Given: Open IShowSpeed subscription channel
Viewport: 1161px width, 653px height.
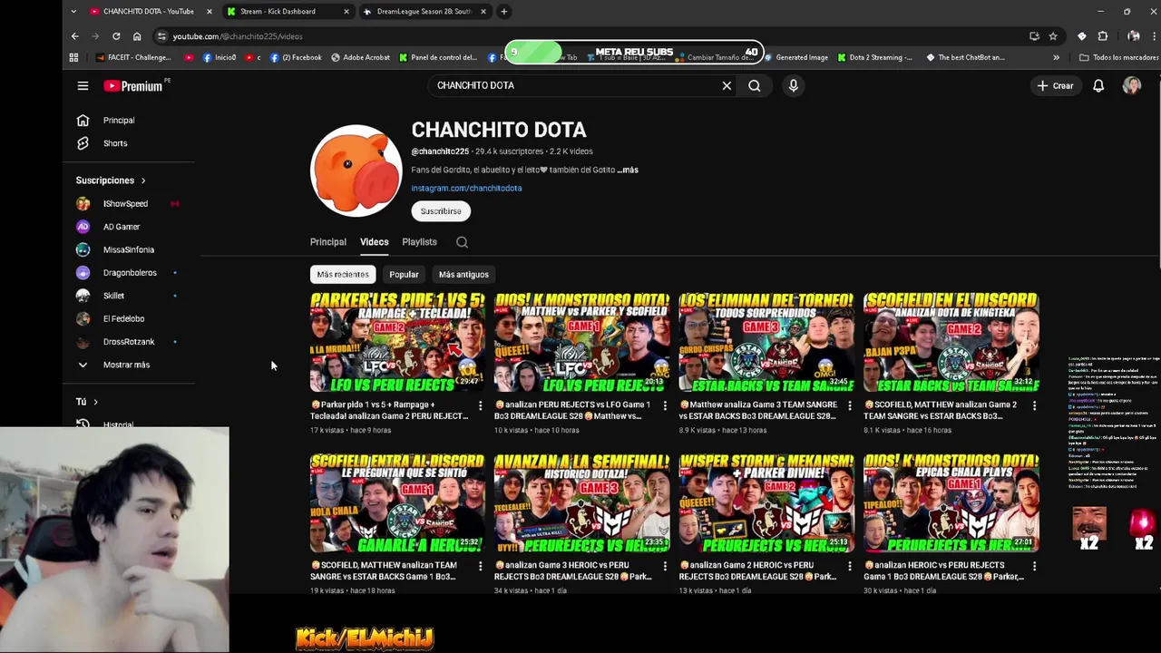Looking at the screenshot, I should click(125, 204).
